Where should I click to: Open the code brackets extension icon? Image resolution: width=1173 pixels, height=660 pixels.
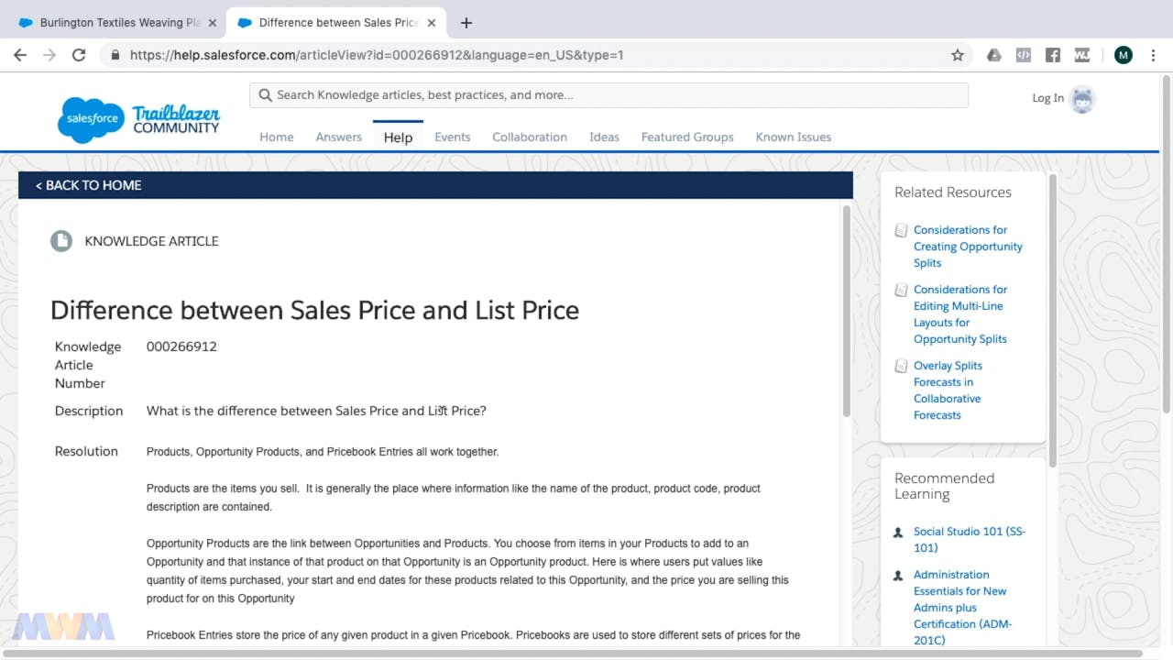coord(1024,55)
